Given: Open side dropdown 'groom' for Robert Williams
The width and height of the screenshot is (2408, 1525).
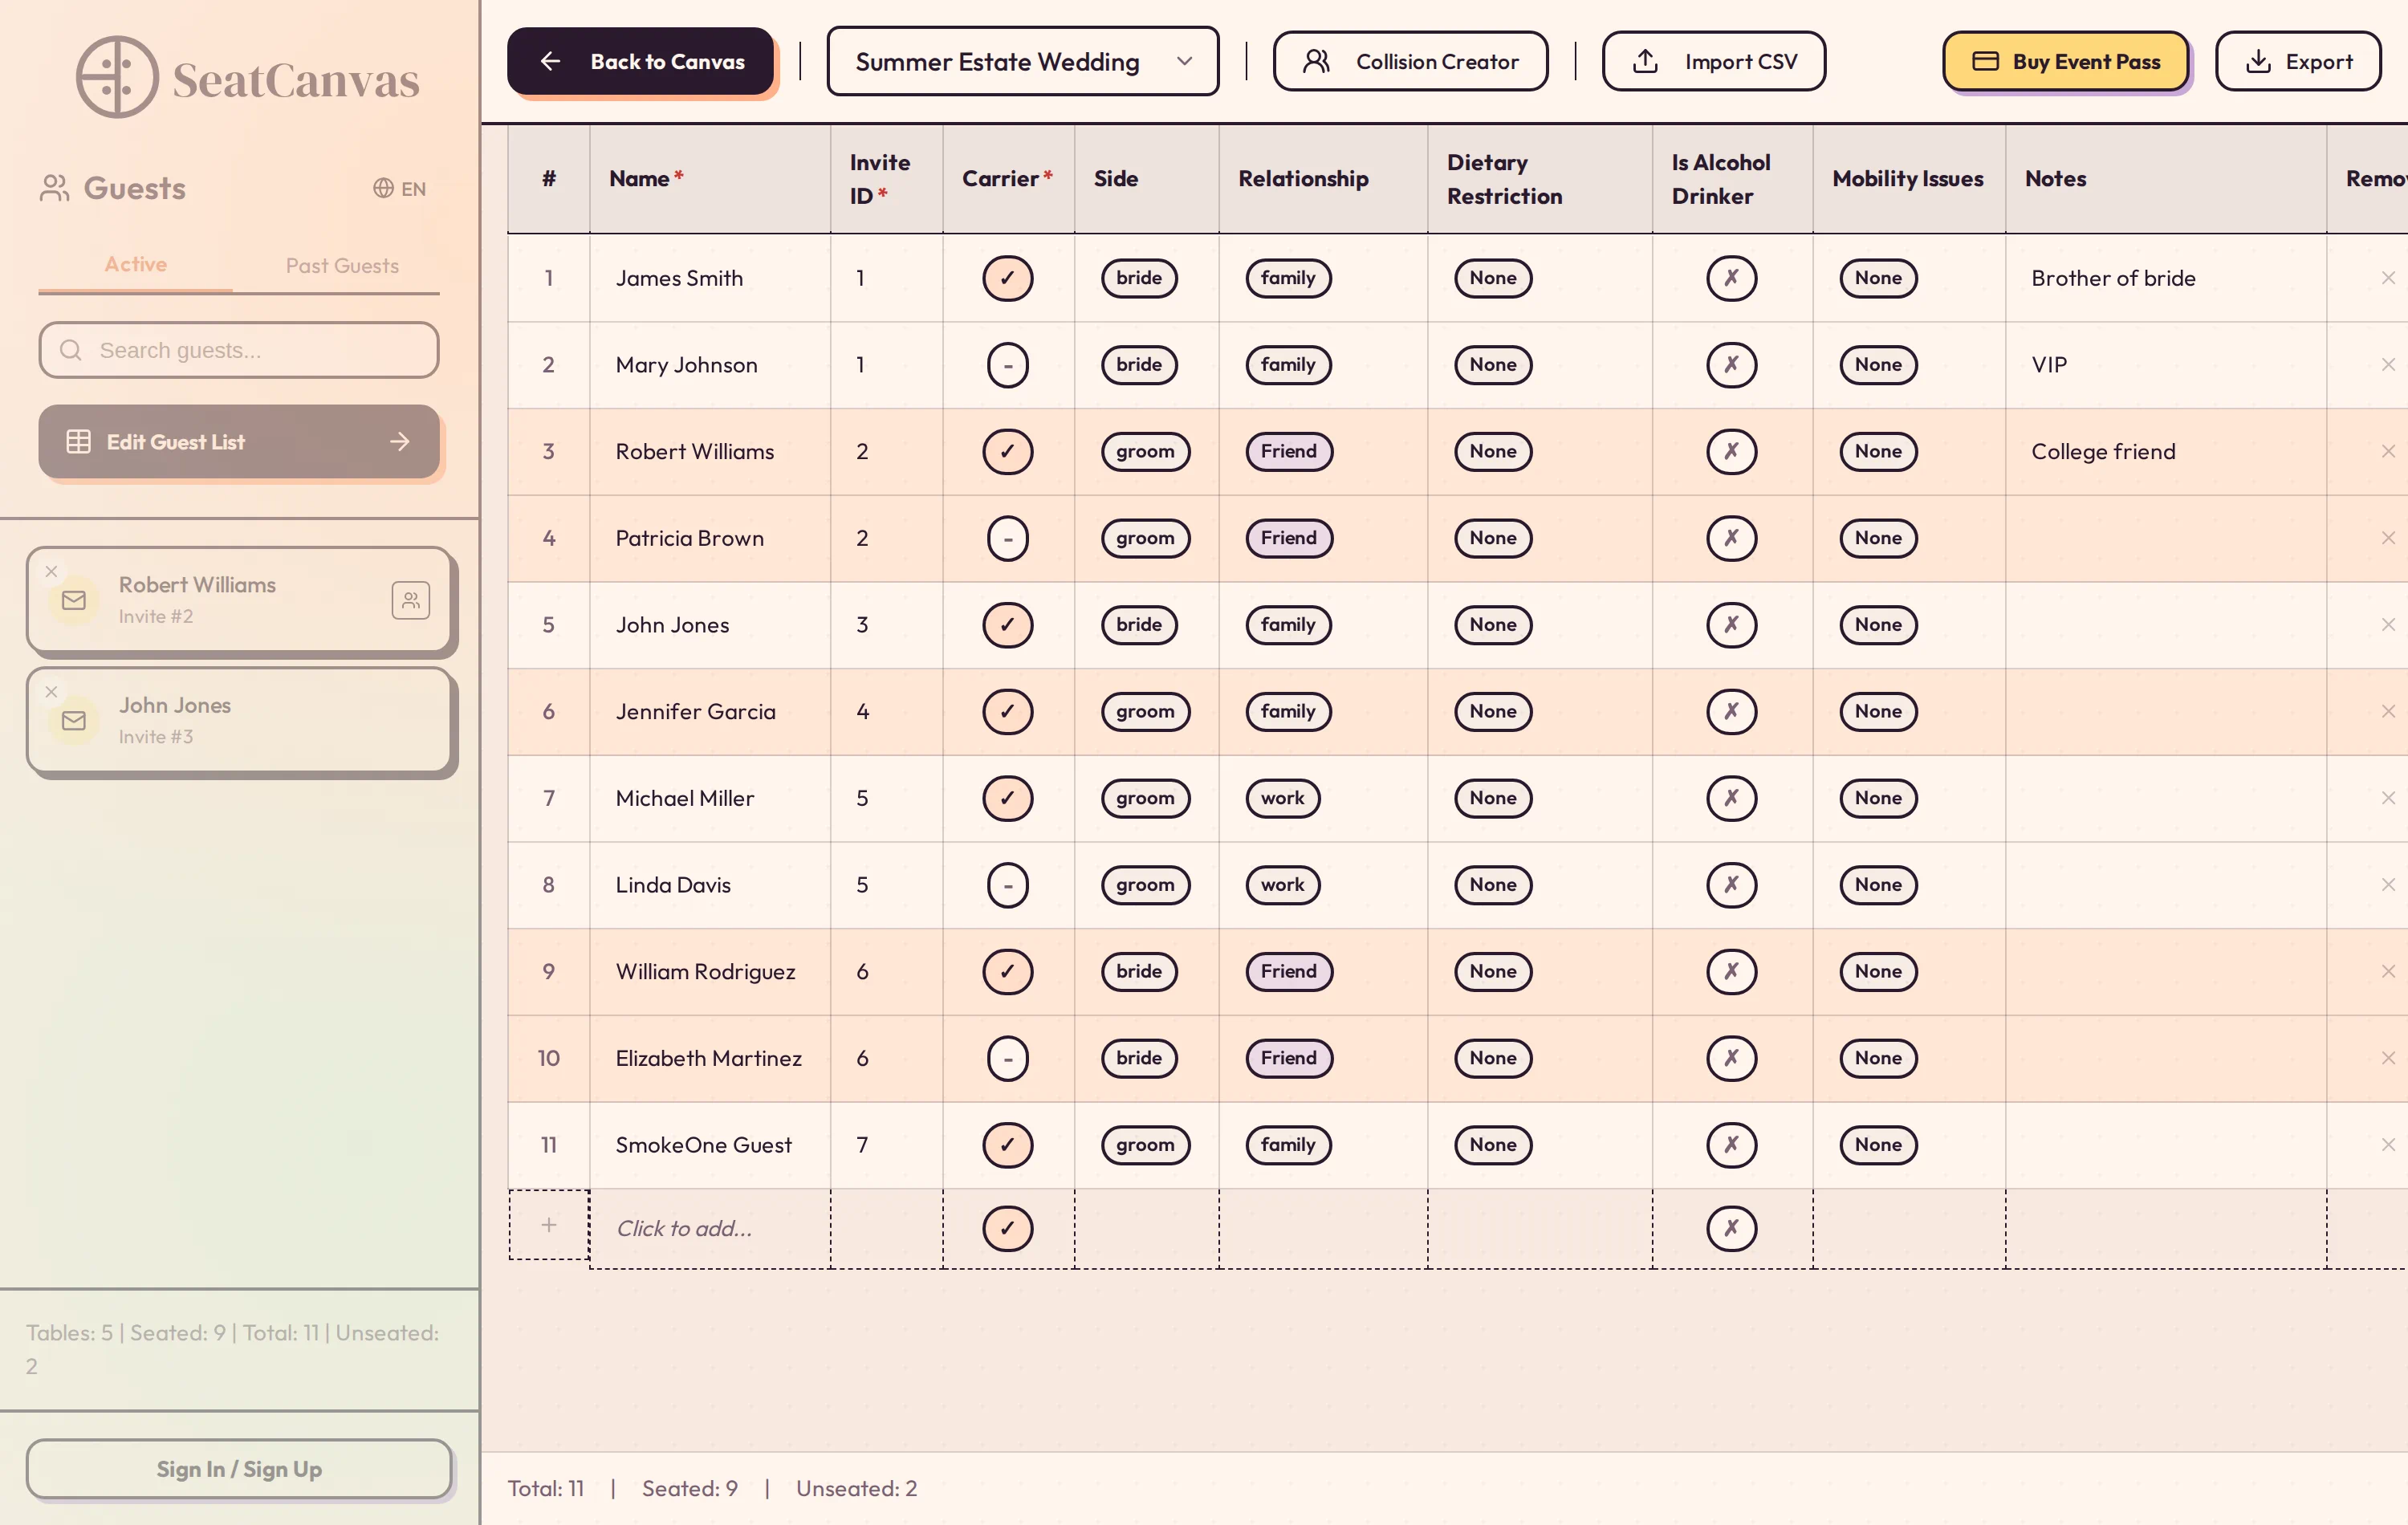Looking at the screenshot, I should point(1145,451).
